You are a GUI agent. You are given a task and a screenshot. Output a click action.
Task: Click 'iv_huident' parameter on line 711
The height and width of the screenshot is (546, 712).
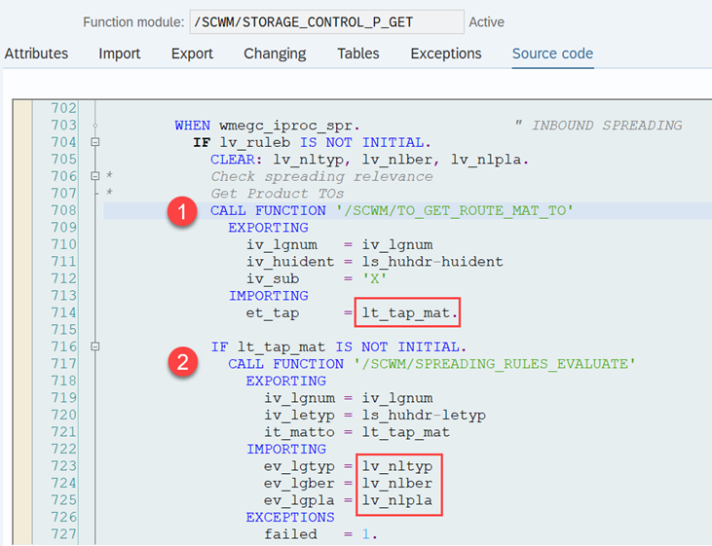coord(290,262)
